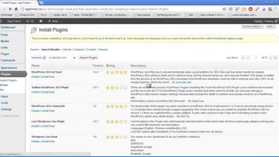Click the Search Plugins button
Image resolution: width=279 pixels, height=157 pixels.
[88, 58]
